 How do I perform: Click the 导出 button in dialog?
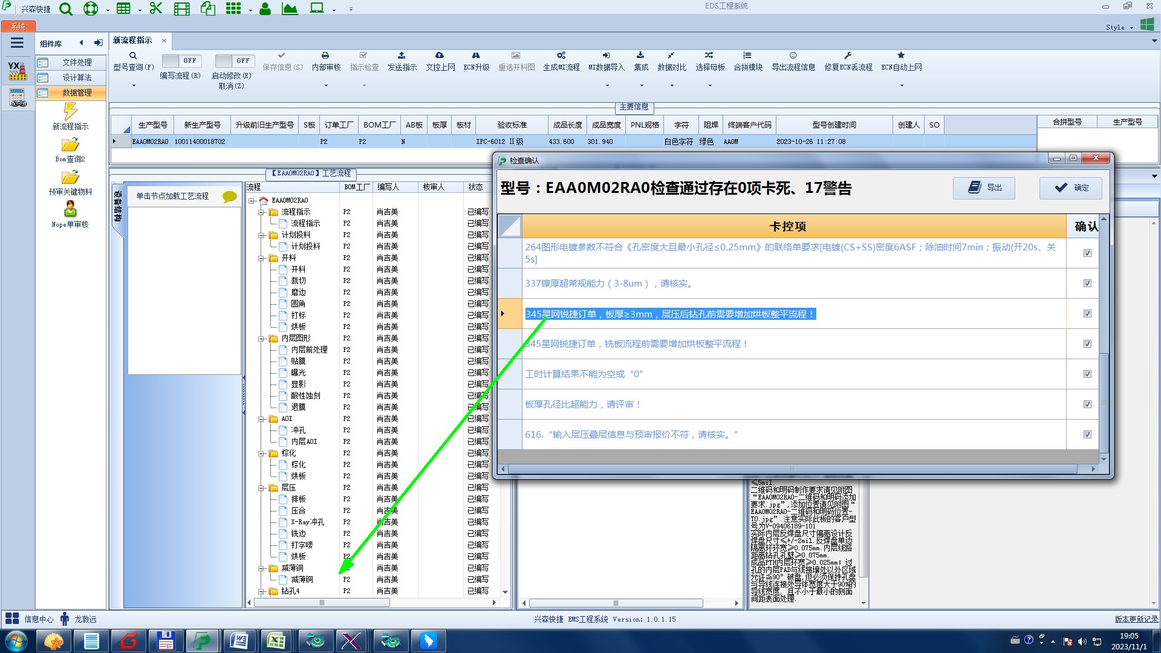(984, 188)
